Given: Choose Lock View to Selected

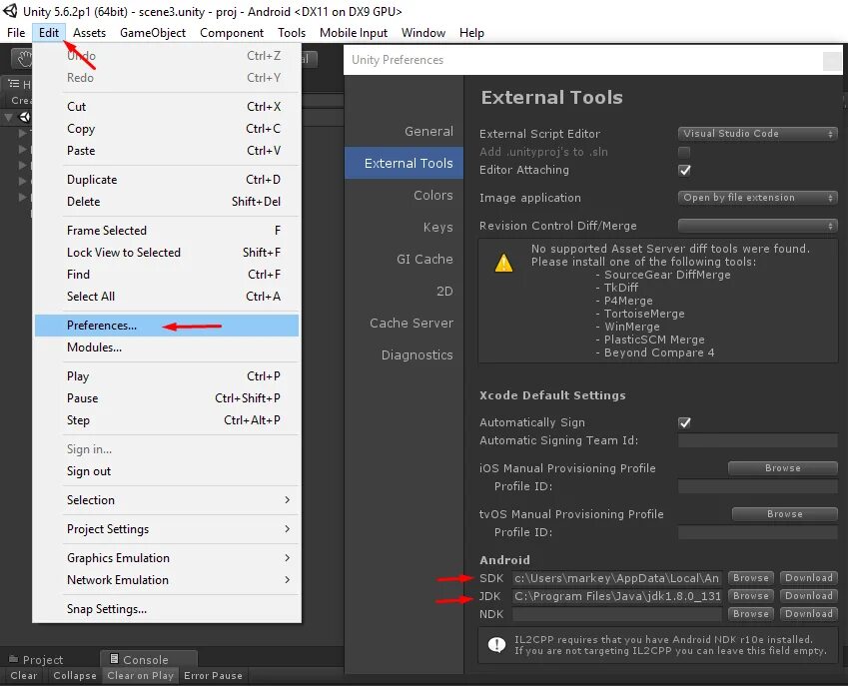Looking at the screenshot, I should (167, 253).
